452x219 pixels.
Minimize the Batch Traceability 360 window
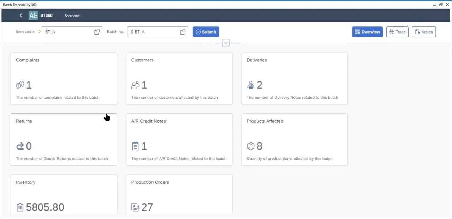point(434,5)
